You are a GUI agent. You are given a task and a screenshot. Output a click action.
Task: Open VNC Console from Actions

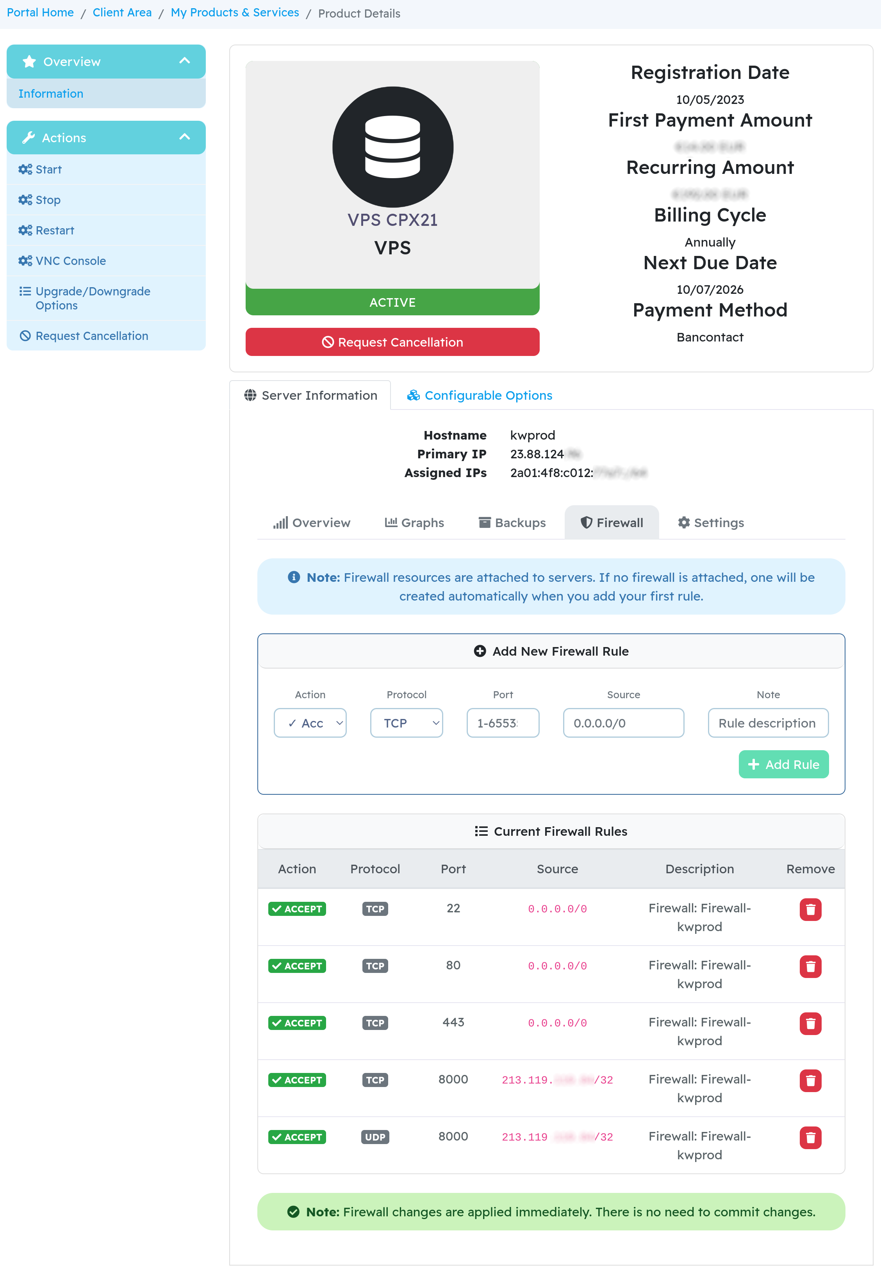pyautogui.click(x=106, y=261)
